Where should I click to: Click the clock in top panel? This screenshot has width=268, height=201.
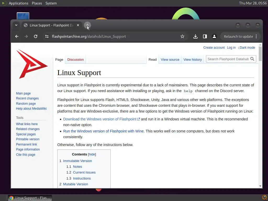253,3
